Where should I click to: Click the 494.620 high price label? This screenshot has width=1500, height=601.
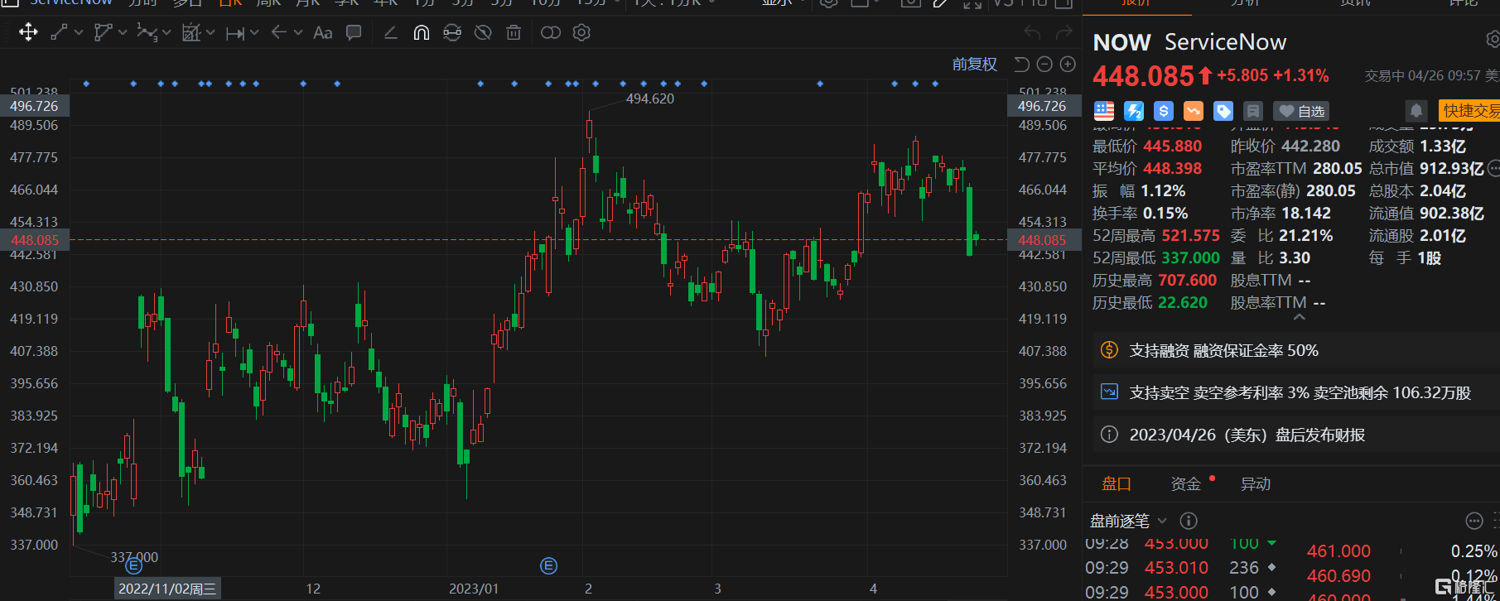tap(650, 99)
